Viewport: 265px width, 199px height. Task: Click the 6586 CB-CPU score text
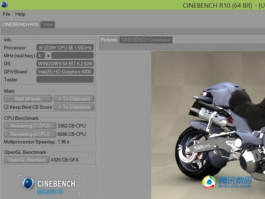(71, 134)
